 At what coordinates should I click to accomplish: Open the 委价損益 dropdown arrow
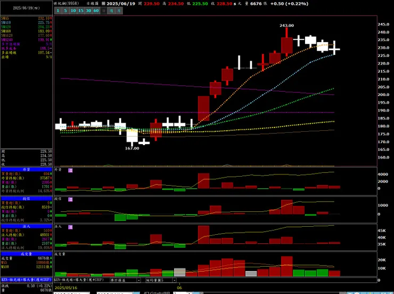[x=139, y=280]
